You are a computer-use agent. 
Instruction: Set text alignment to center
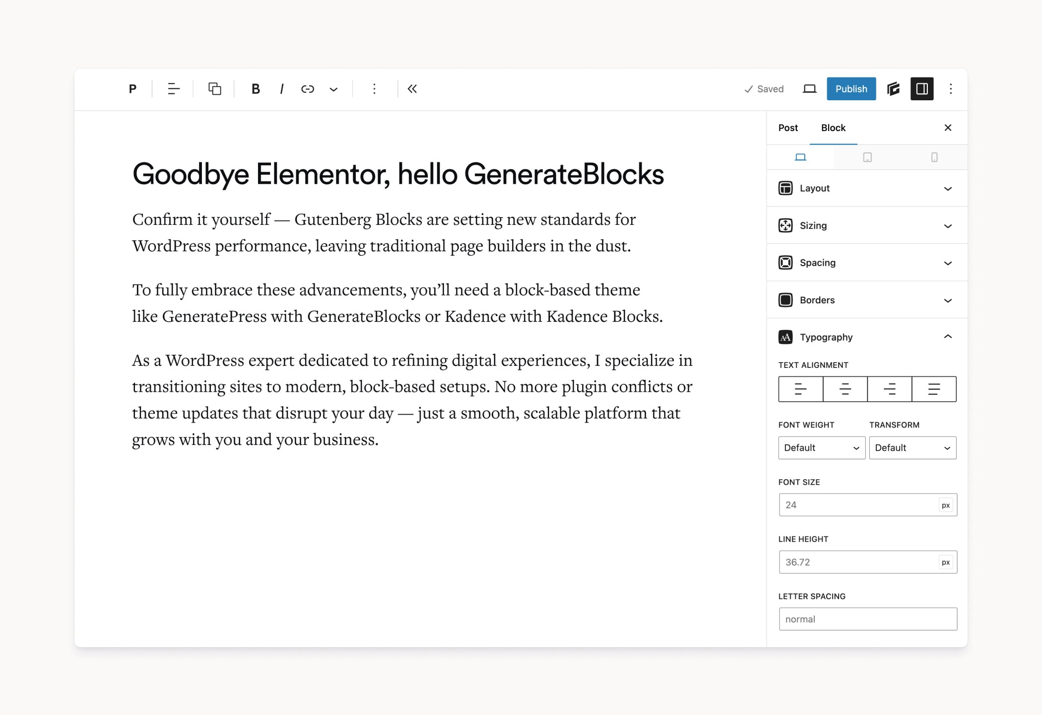(845, 389)
